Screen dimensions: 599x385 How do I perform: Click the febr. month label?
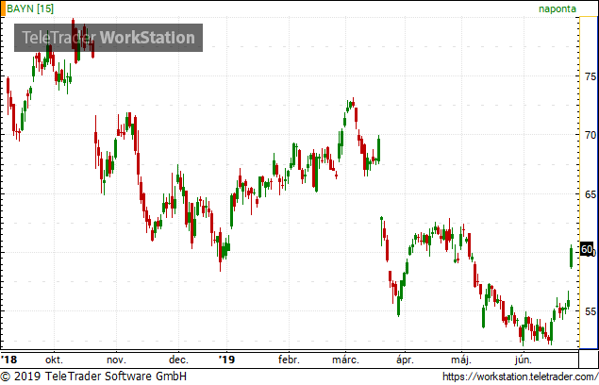click(289, 360)
